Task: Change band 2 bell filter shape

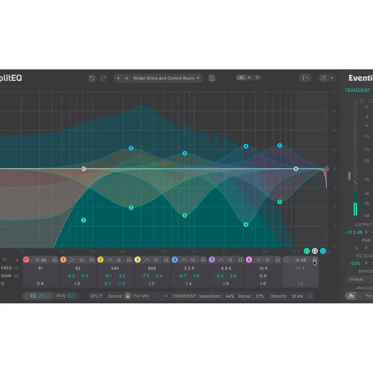Action: [110, 260]
